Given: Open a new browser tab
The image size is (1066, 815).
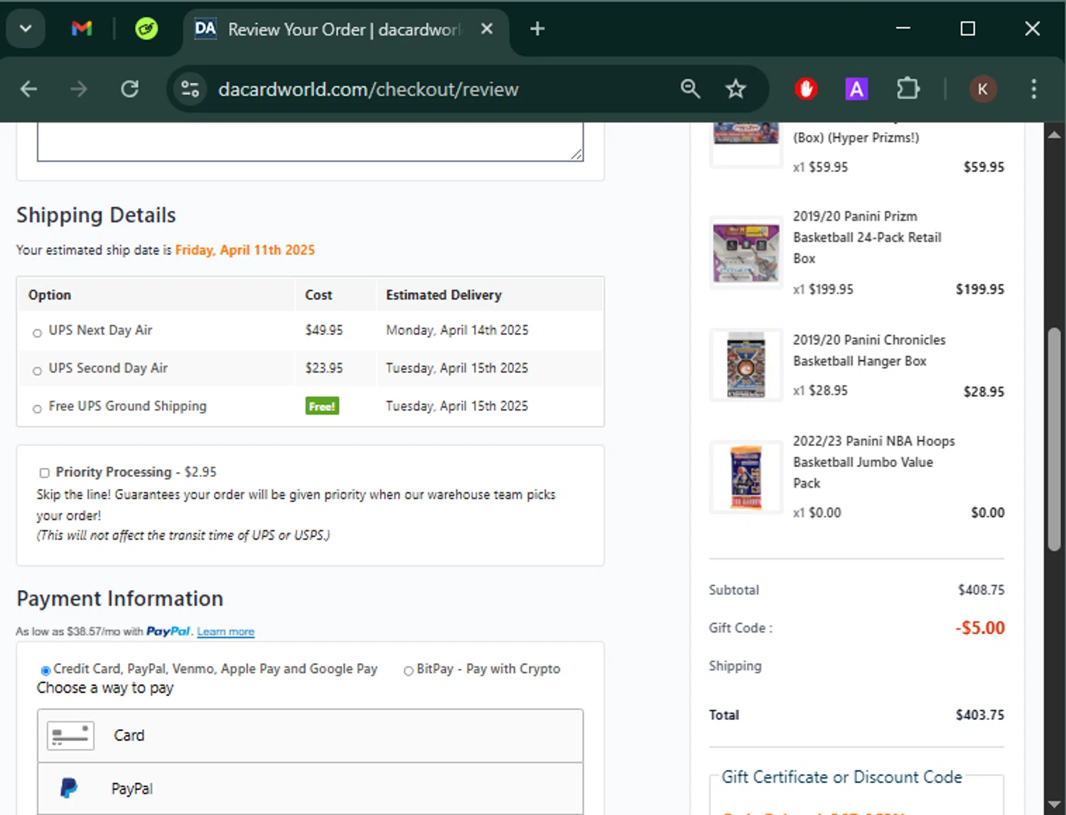Looking at the screenshot, I should [537, 29].
